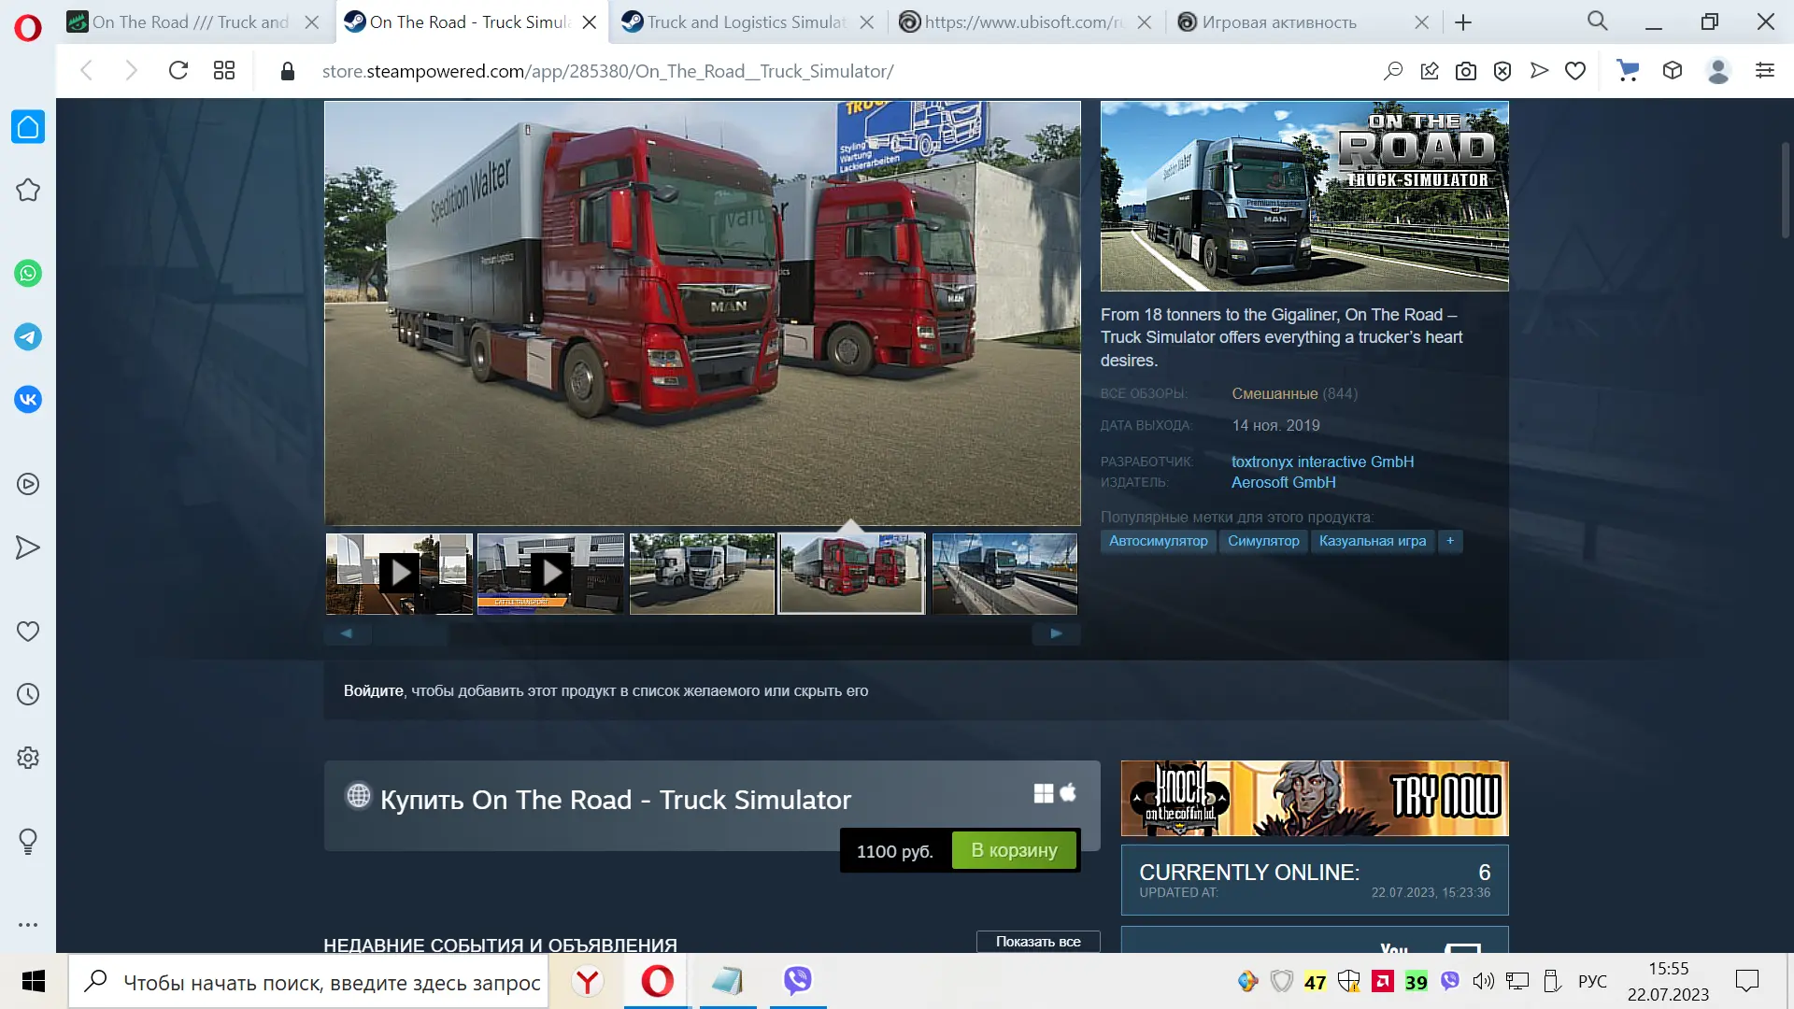Viewport: 1794px width, 1009px height.
Task: Open Aerosoft GmbH publisher link
Action: click(1283, 482)
